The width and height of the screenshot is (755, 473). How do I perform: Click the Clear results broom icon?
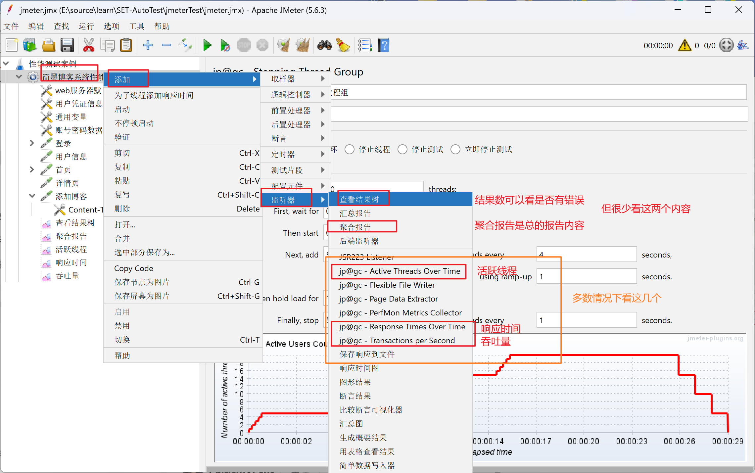pos(284,45)
